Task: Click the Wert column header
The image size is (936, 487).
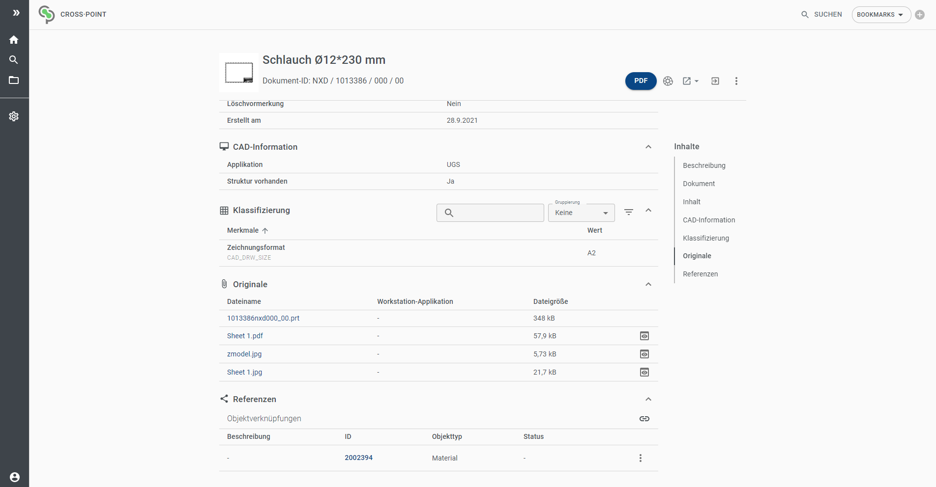Action: (x=595, y=230)
